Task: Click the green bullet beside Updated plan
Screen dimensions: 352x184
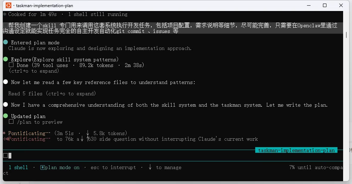Action: tap(6, 116)
